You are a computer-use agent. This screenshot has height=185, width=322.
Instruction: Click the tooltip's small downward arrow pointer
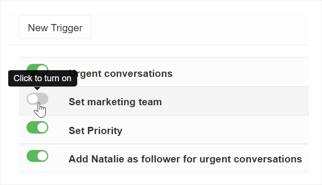[37, 88]
